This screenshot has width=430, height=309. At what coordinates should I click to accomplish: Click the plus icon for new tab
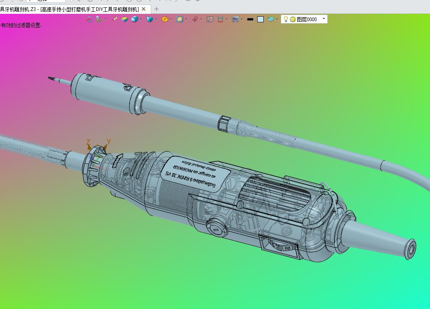coord(157,9)
